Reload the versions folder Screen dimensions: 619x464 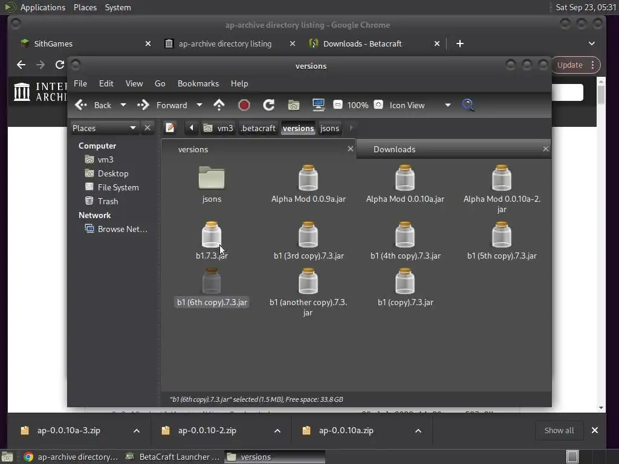269,105
